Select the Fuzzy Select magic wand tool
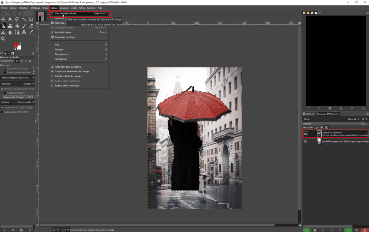Screen dimensions: 369x232 24,19
